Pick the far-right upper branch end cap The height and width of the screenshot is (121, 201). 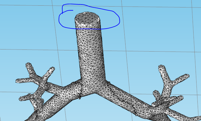187,76
